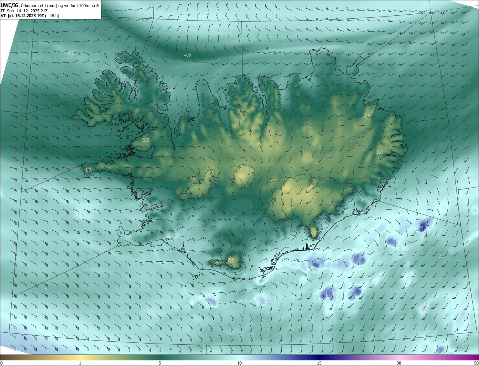Screen dimensions: 479x366
Task: Click the 7.6 value label on the map
Action: (x=170, y=90)
